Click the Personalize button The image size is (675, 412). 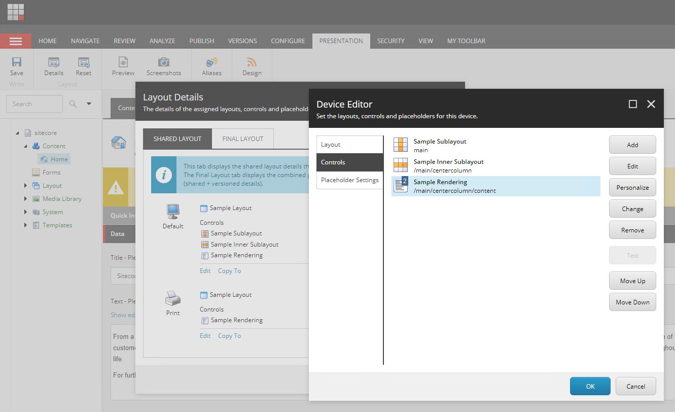[x=632, y=187]
